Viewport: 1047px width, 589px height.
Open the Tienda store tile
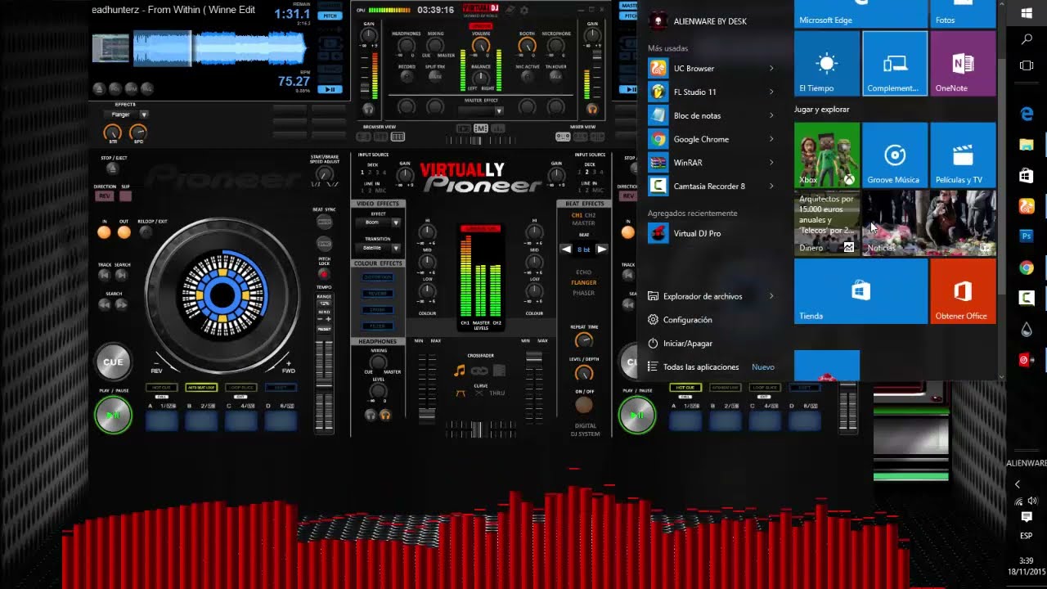[x=861, y=291]
